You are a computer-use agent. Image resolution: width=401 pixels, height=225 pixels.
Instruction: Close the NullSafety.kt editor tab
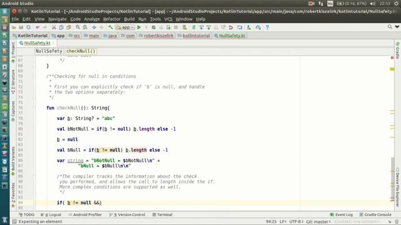53,43
